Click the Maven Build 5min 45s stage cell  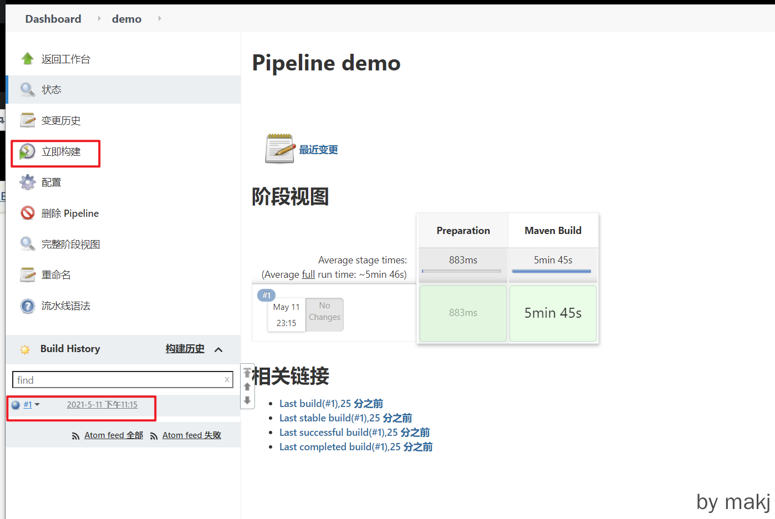(553, 313)
